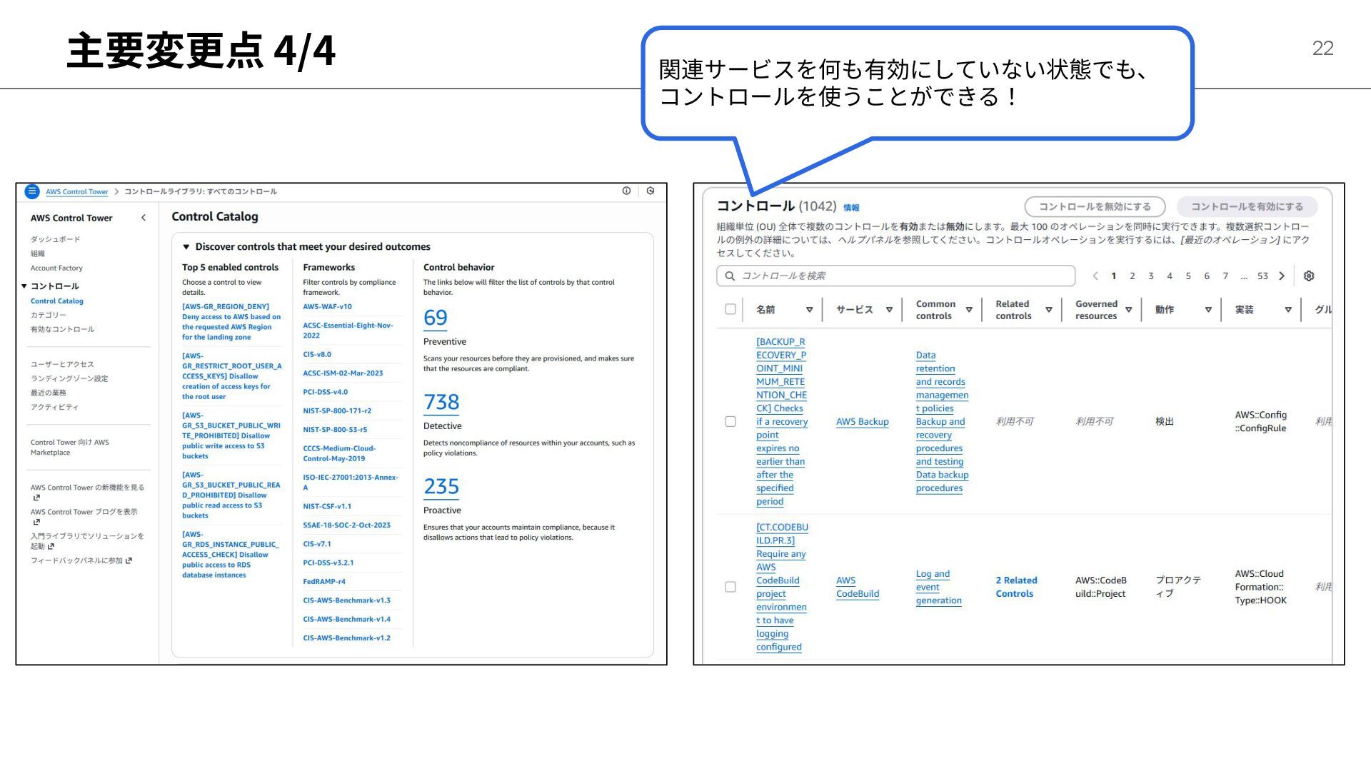Collapse the コントロール navigation group
The width and height of the screenshot is (1371, 771).
[x=24, y=286]
